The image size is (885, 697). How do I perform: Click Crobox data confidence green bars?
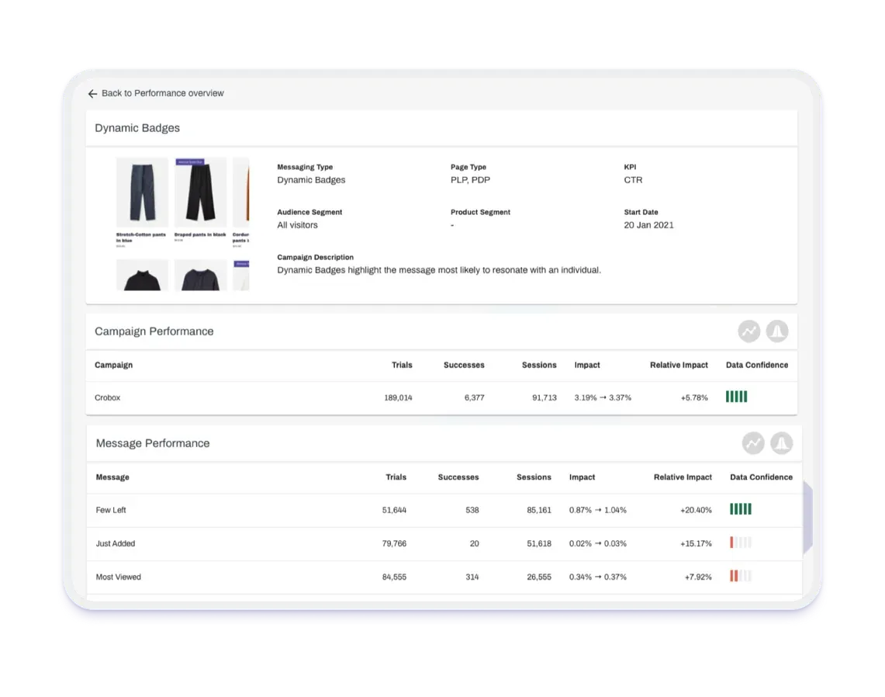(736, 397)
